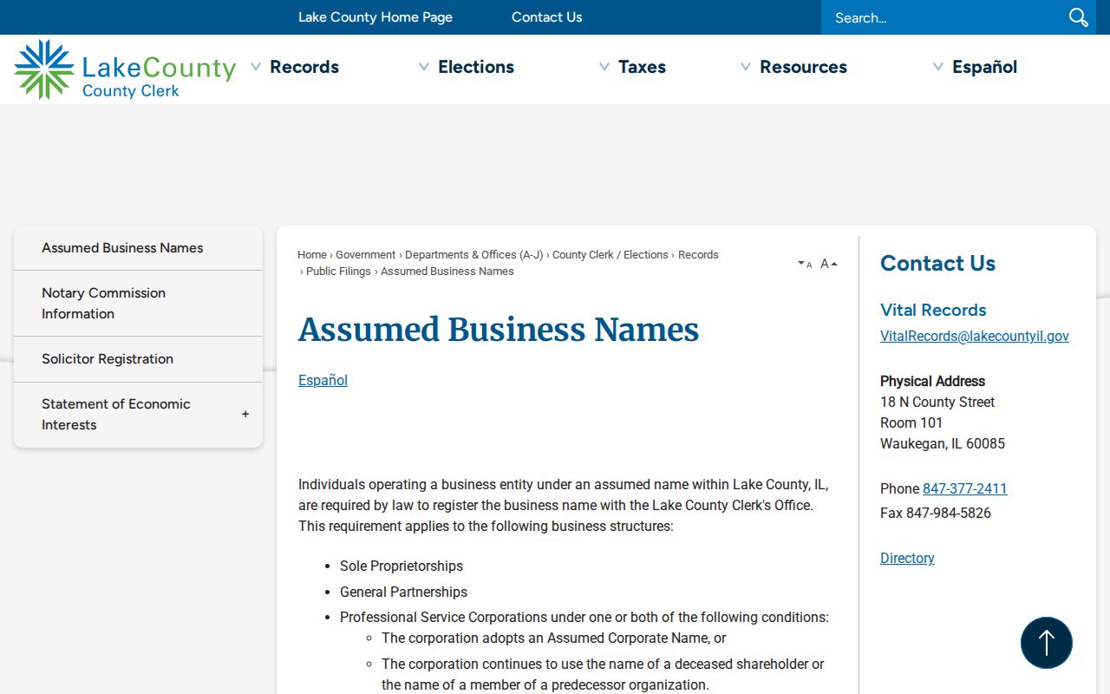Open the Resources main menu
The height and width of the screenshot is (694, 1110).
pos(803,67)
